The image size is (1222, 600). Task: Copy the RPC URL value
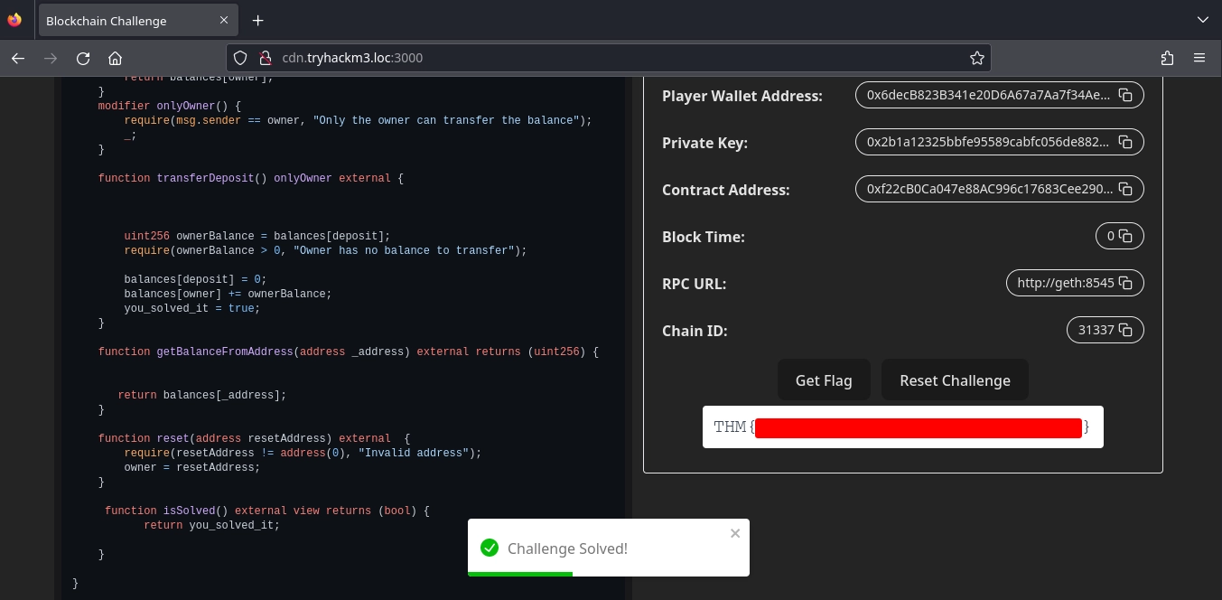(x=1125, y=283)
